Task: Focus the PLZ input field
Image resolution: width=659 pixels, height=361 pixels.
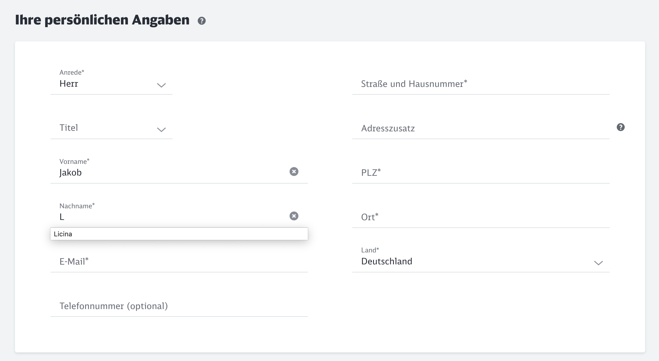Action: (480, 173)
